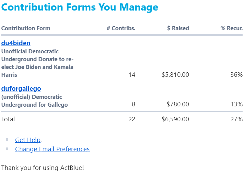The height and width of the screenshot is (175, 246).
Task: Open Change Email Preferences link
Action: point(52,149)
